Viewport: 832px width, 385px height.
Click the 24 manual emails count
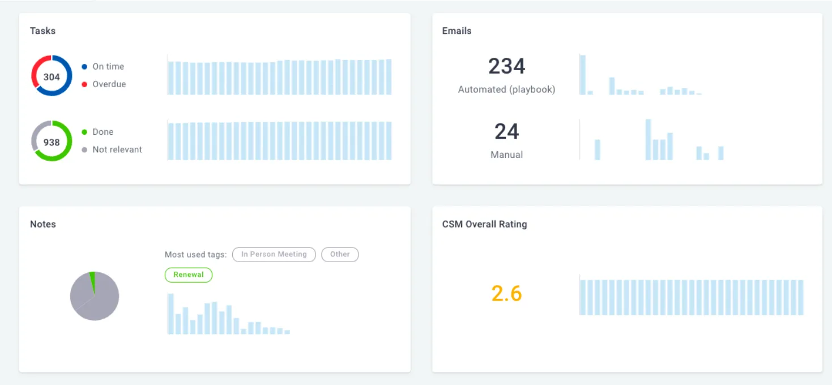pos(506,131)
